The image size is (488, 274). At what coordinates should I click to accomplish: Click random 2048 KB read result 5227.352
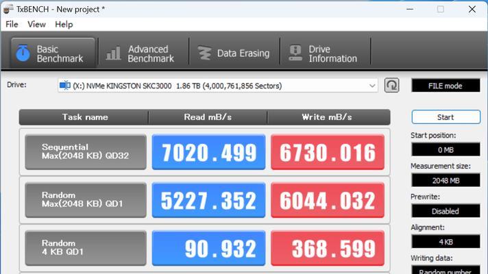[208, 200]
